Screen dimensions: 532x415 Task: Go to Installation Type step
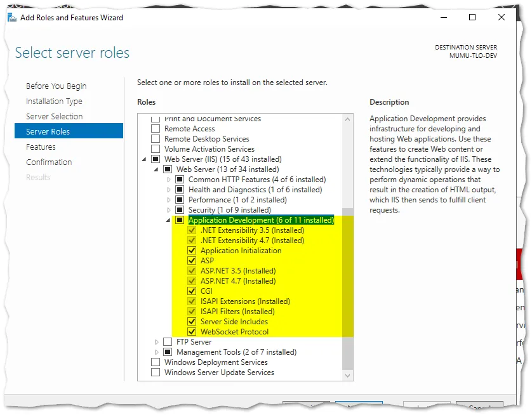pos(55,102)
